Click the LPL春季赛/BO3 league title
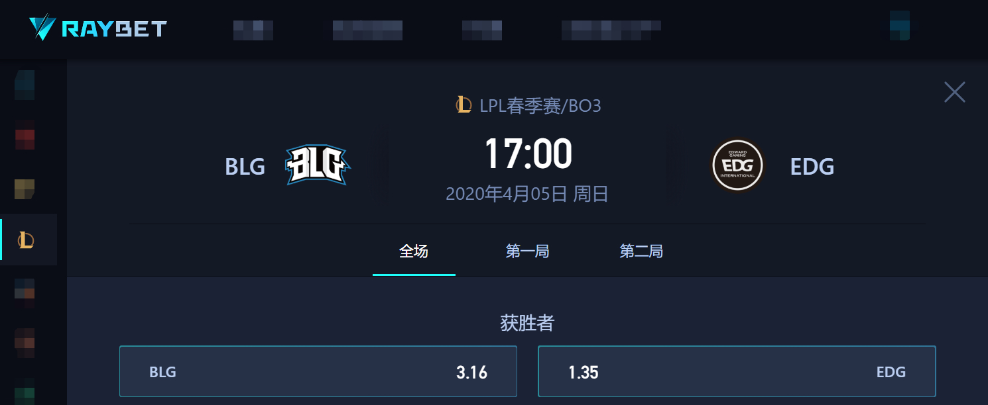This screenshot has height=405, width=988. pos(540,105)
